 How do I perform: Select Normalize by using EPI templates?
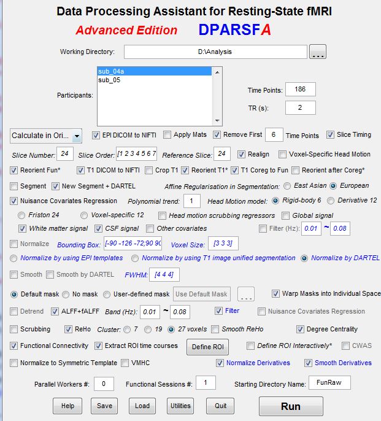pos(13,258)
